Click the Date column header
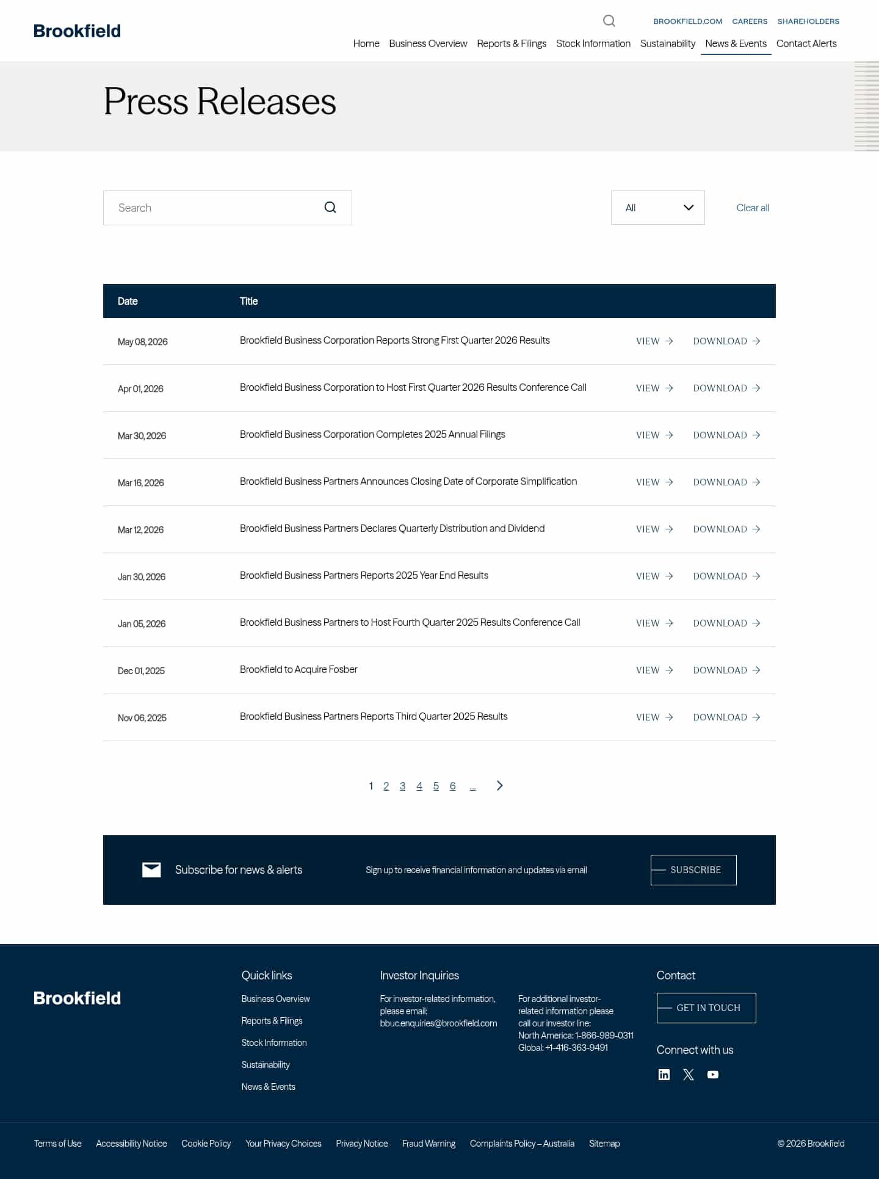Viewport: 879px width, 1179px height. pyautogui.click(x=128, y=301)
